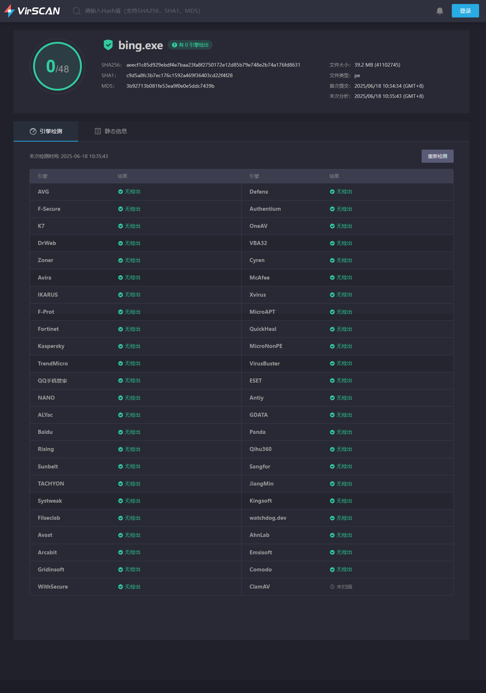Click the 登录 login button
Screen dimensions: 486x693
pos(465,11)
